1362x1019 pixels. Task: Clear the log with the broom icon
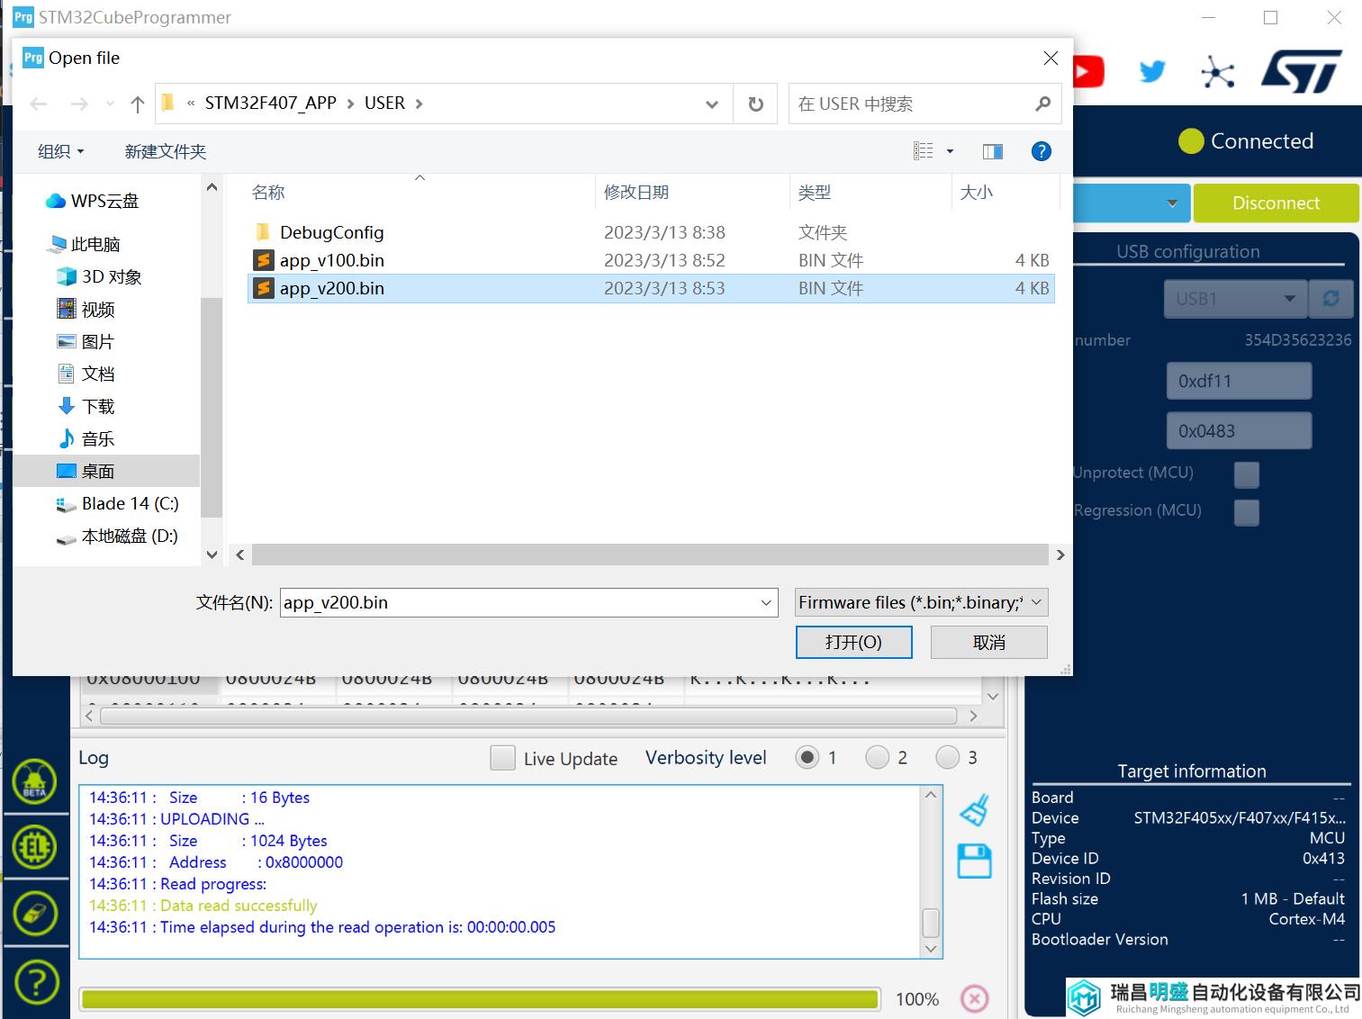click(x=974, y=810)
